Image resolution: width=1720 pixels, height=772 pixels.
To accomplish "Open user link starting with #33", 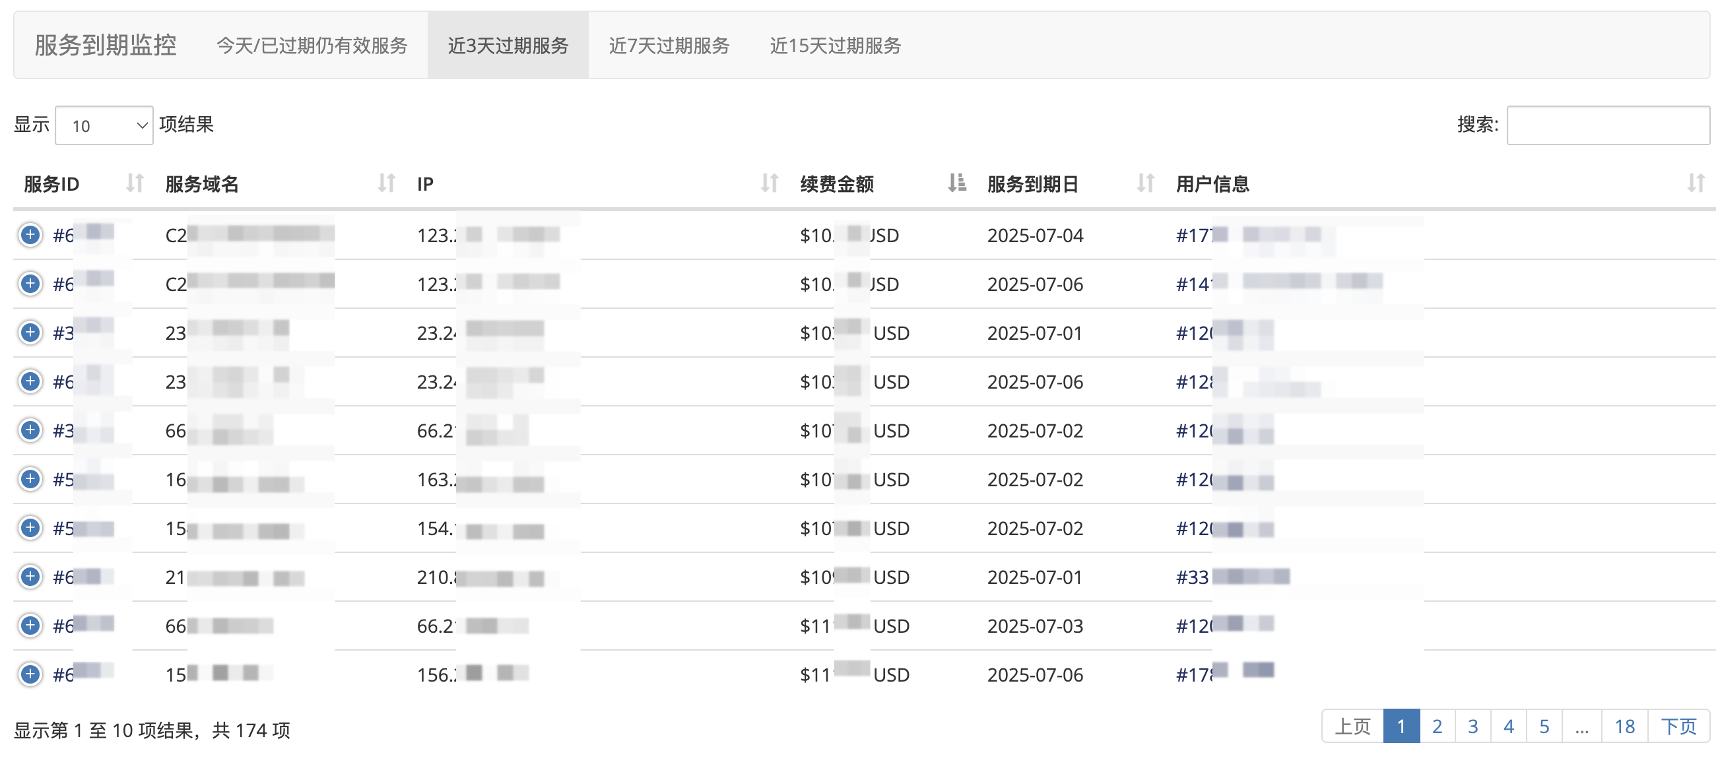I will 1192,577.
